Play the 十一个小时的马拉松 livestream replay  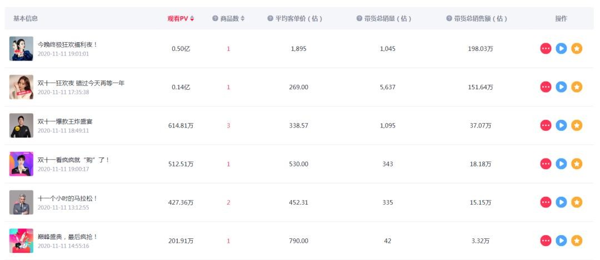[561, 202]
